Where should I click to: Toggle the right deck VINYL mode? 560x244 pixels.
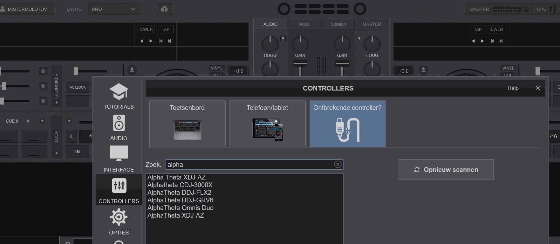click(x=508, y=68)
